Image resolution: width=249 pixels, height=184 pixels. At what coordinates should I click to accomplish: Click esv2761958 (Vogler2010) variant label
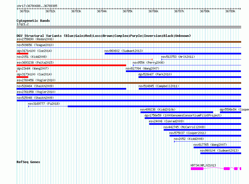coord(36,92)
